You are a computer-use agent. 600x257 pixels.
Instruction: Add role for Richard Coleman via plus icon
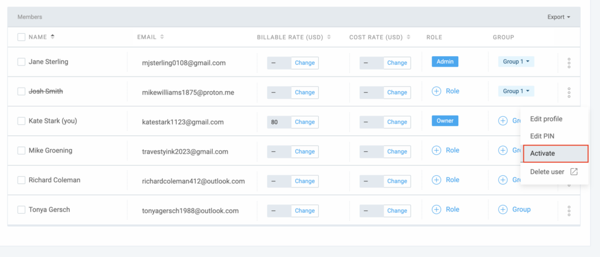pos(437,180)
